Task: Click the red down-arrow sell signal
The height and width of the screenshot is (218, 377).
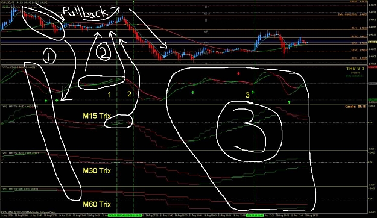Action: click(238, 73)
